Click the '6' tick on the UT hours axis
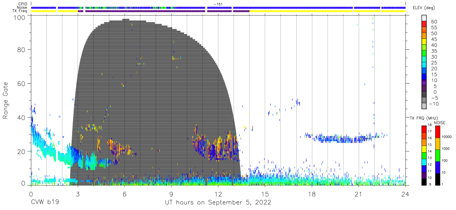 click(124, 194)
